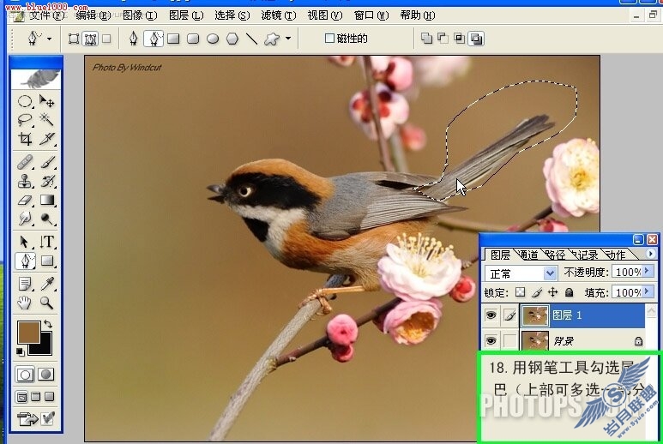Screen dimensions: 663x444
Task: Select the Slice tool
Action: (46, 139)
